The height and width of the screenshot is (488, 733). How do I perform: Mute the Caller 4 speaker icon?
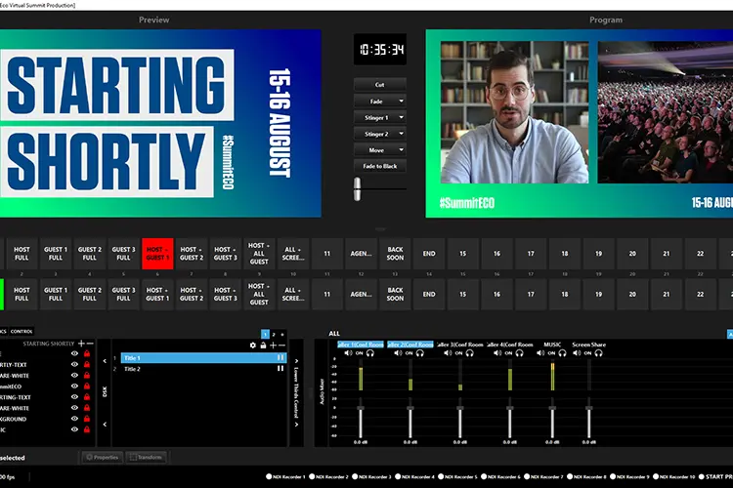pyautogui.click(x=497, y=353)
